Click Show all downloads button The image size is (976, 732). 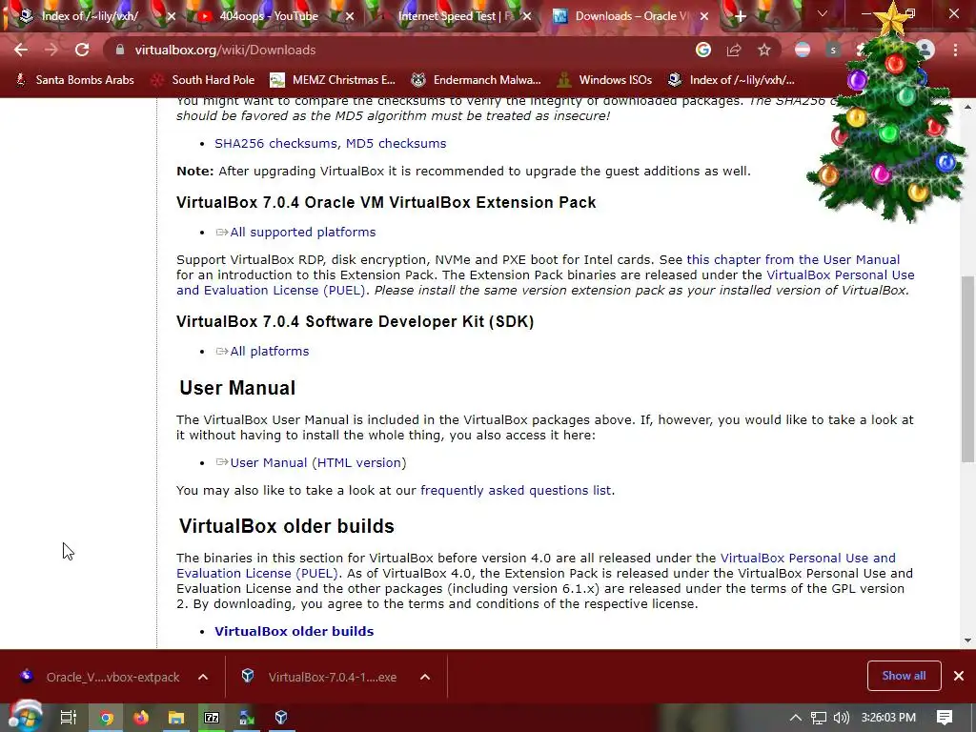click(904, 676)
